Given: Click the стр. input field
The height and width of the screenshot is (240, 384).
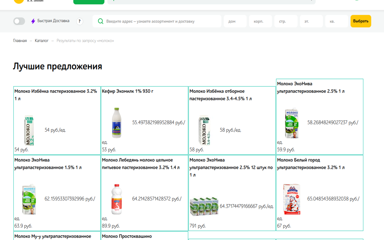Looking at the screenshot, I should [x=286, y=21].
